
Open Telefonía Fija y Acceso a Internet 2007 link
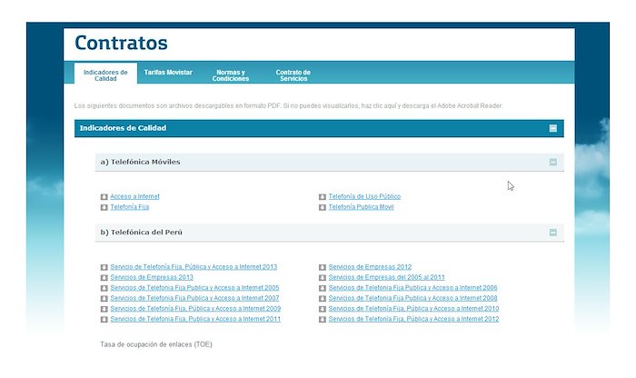(x=194, y=298)
